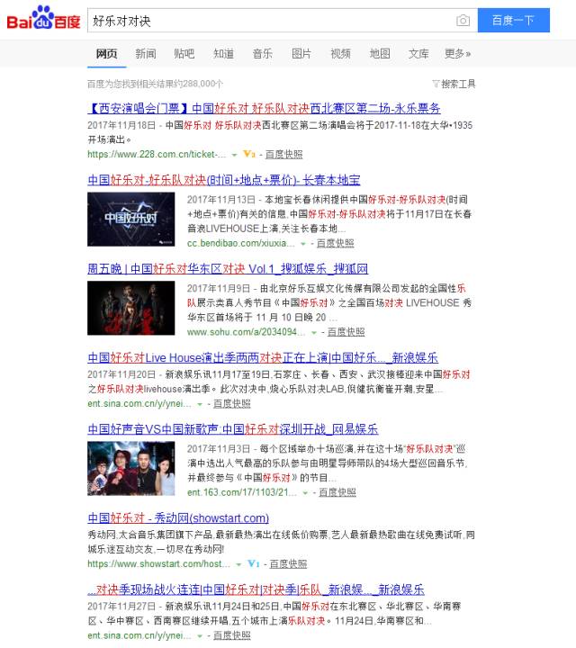Click the 中国好乐对 logo thumbnail

(x=131, y=219)
